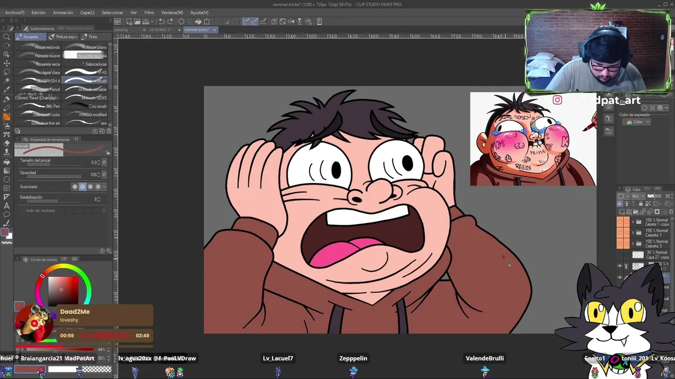Viewport: 675px width, 379px height.
Task: Select the Pintura espesa brush group
Action: pos(63,37)
